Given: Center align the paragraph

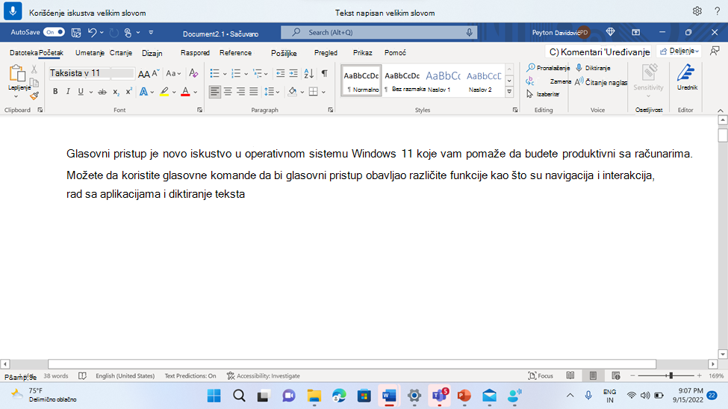Looking at the screenshot, I should 228,92.
